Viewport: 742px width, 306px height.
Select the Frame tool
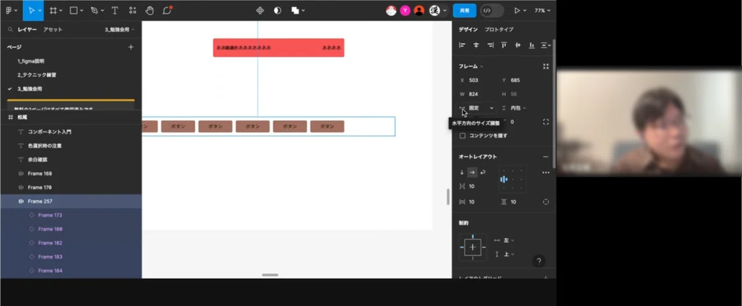pos(53,10)
